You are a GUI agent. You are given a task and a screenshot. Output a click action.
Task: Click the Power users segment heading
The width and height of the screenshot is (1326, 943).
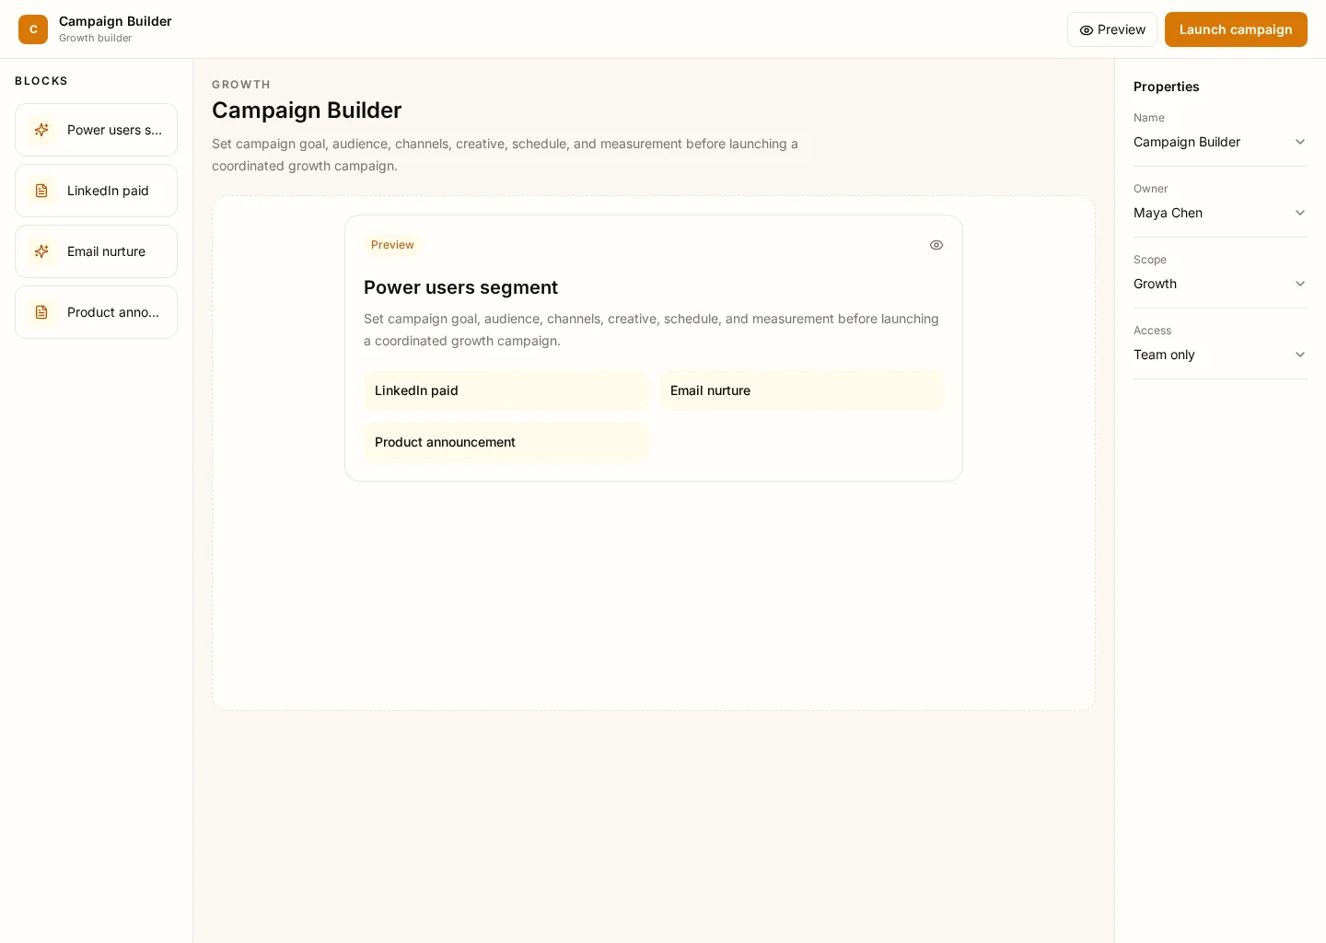460,287
